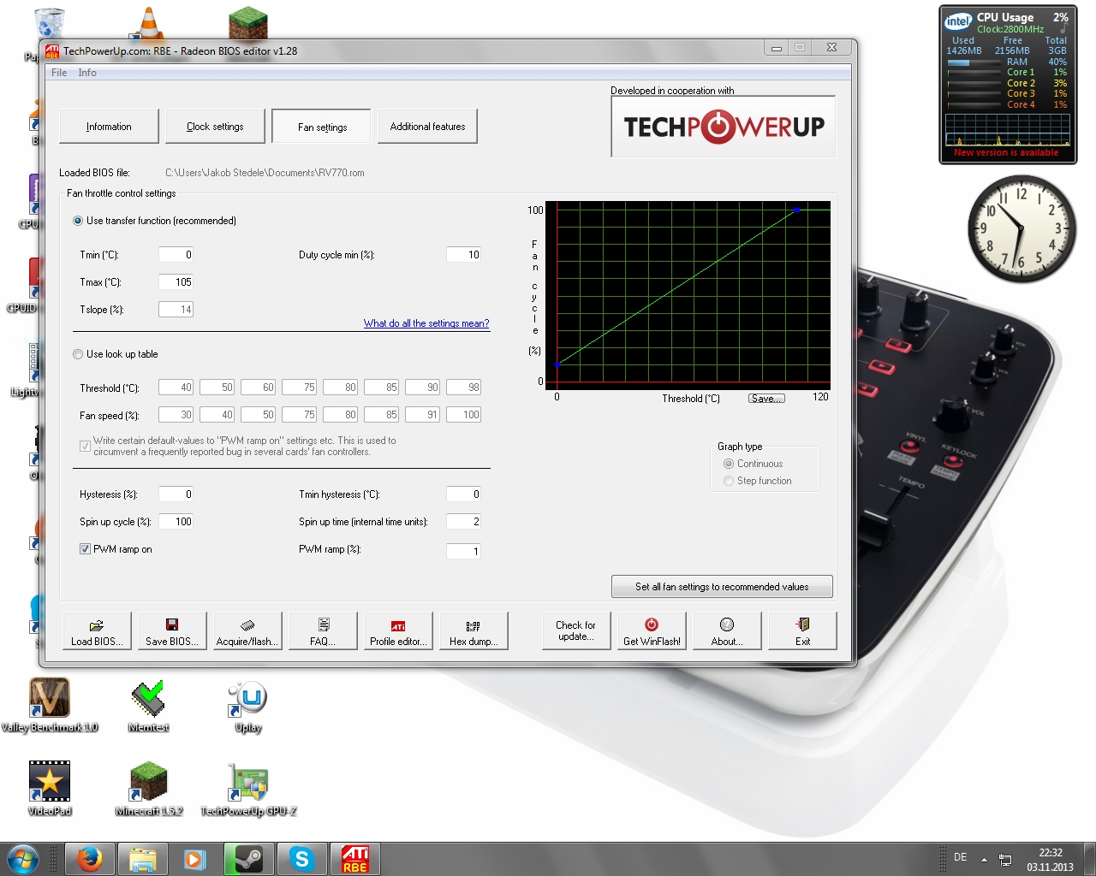Open Steam from the taskbar

[x=248, y=859]
